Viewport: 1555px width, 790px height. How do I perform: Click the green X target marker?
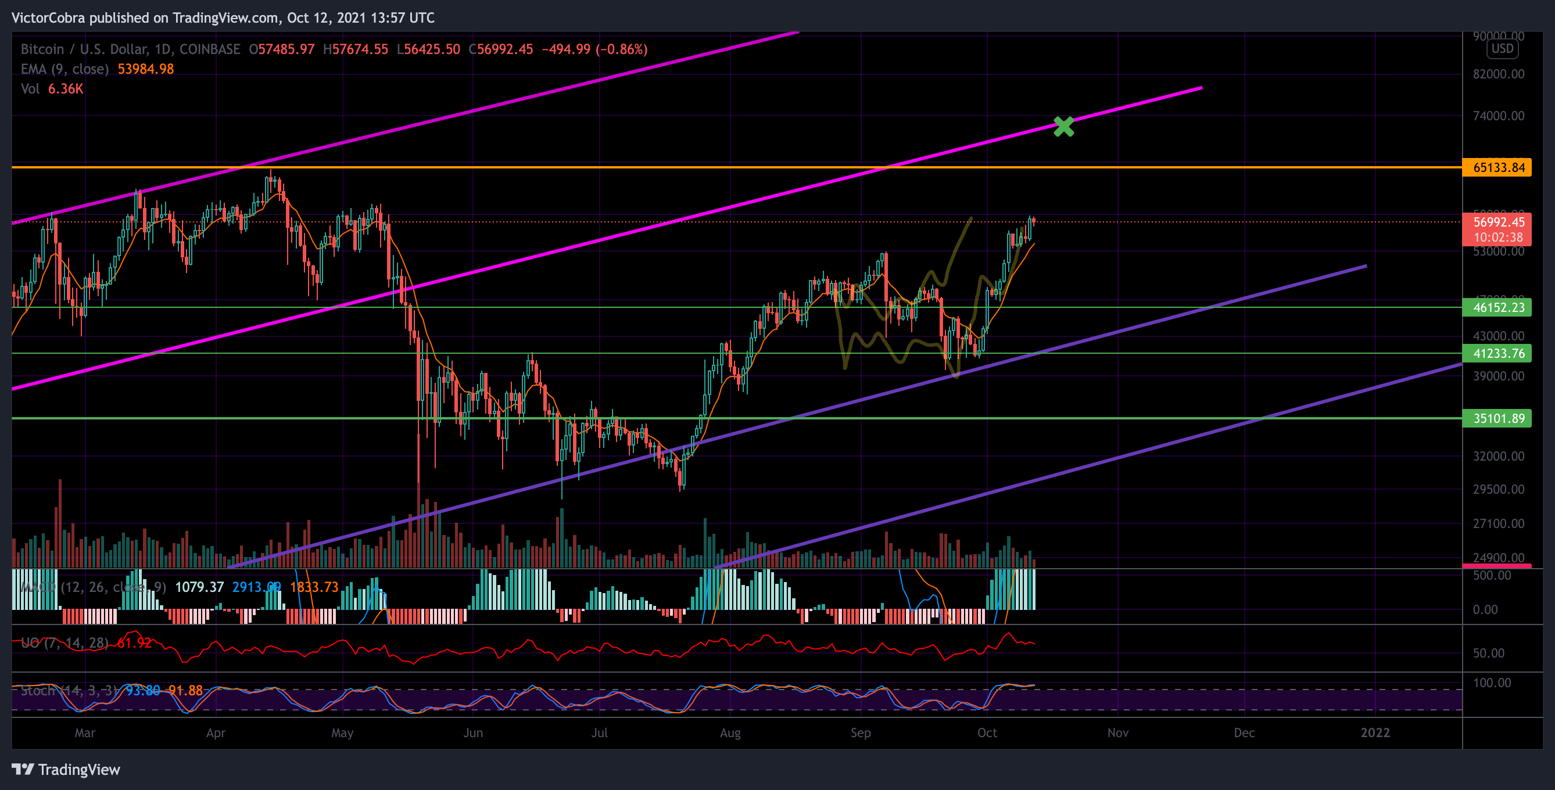click(x=1063, y=127)
